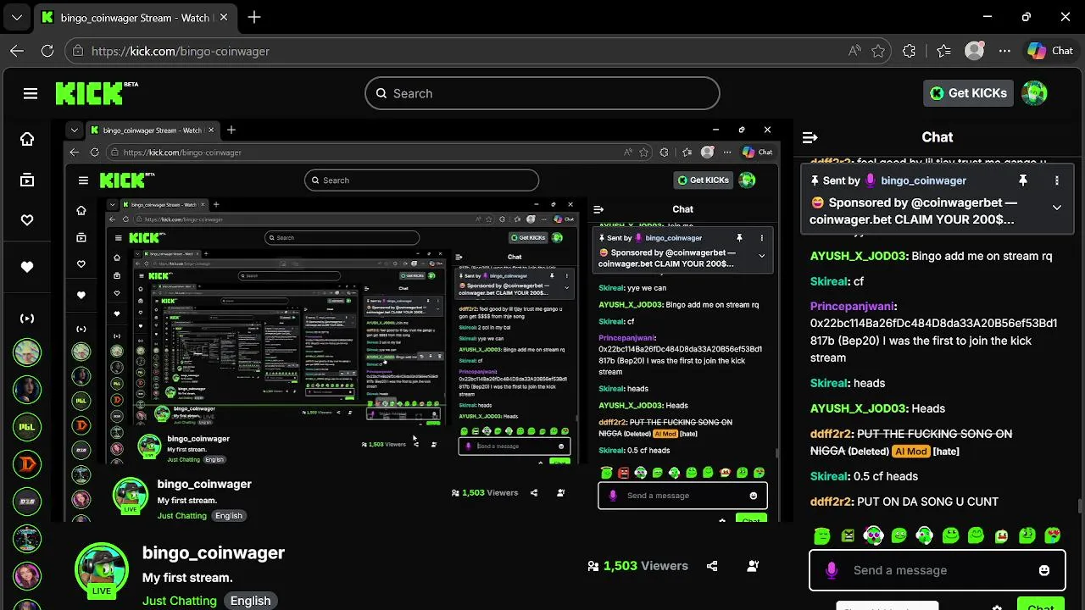1085x610 pixels.
Task: Focus the Kick Search field
Action: (542, 93)
